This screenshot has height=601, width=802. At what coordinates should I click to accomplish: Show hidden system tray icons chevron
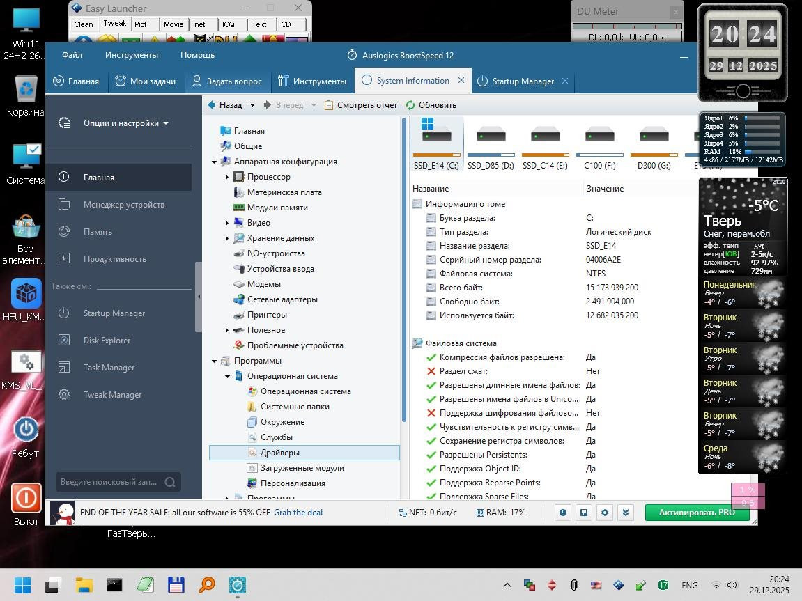click(507, 585)
